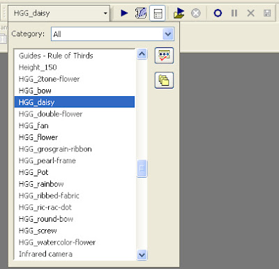Pause script recording icon

click(234, 13)
